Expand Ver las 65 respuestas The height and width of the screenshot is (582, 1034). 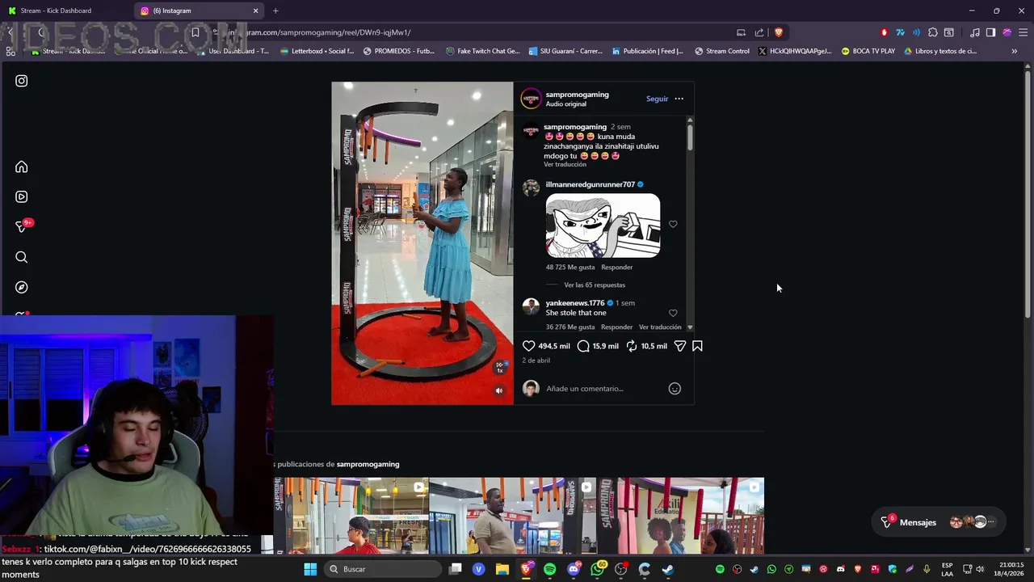(595, 285)
